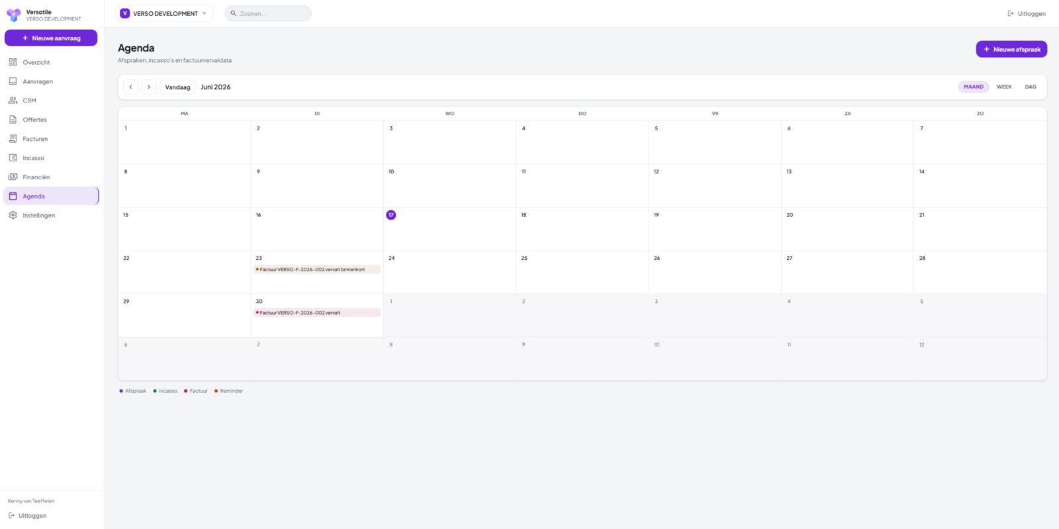Select the day cell for June 1

[185, 142]
